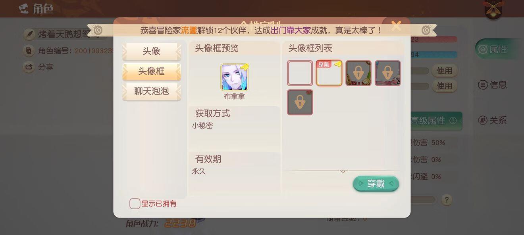Select the 头像框 tab

[x=152, y=72]
